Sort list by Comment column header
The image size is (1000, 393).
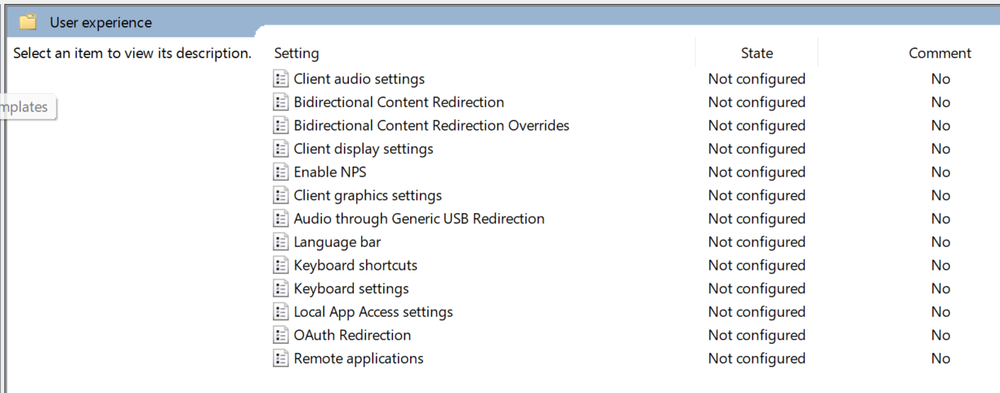pos(940,53)
